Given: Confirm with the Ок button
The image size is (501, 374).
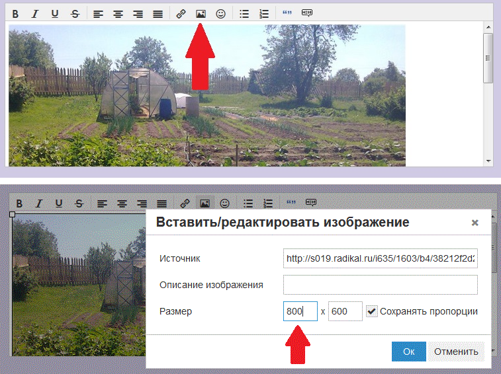Looking at the screenshot, I should pos(408,352).
